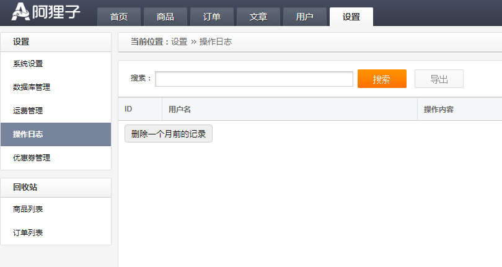Screen dimensions: 502x267
Task: Switch to the 商品 top navigation tab
Action: pos(165,17)
